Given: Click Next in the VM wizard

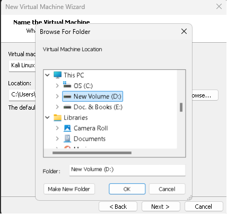Looking at the screenshot, I should tap(161, 207).
